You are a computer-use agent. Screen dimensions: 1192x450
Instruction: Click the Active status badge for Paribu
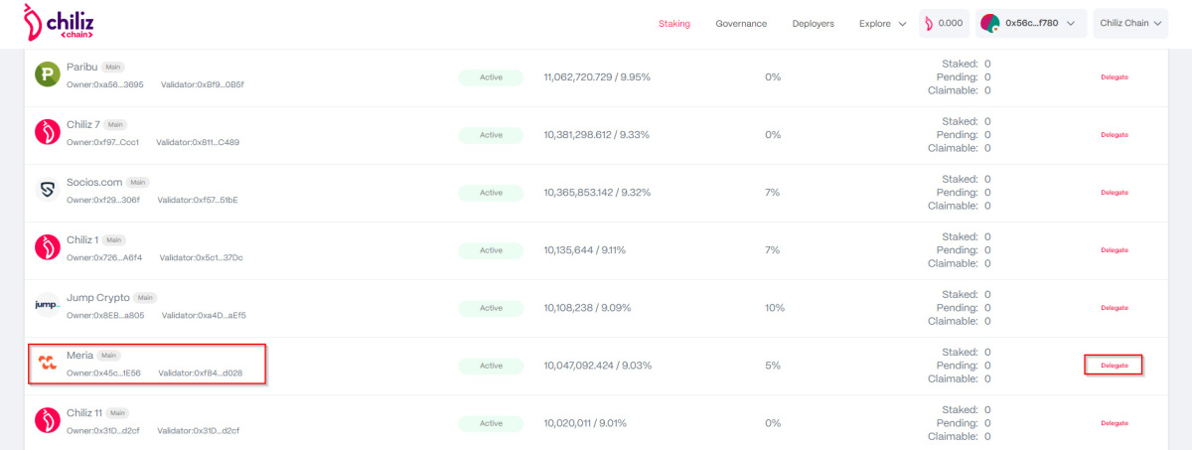point(491,77)
